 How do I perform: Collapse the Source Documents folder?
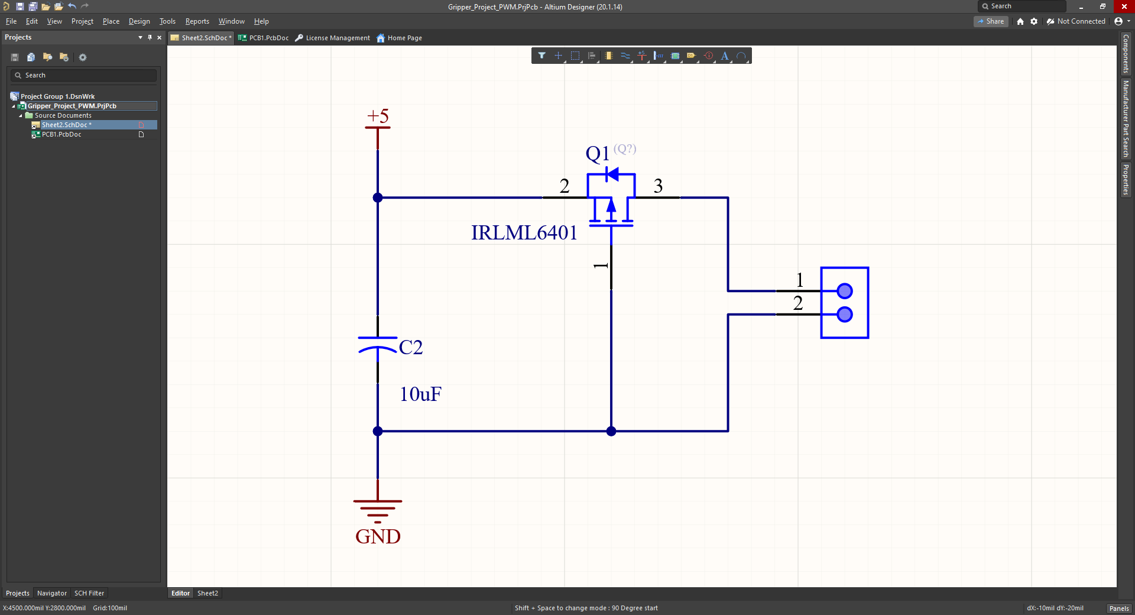point(21,116)
